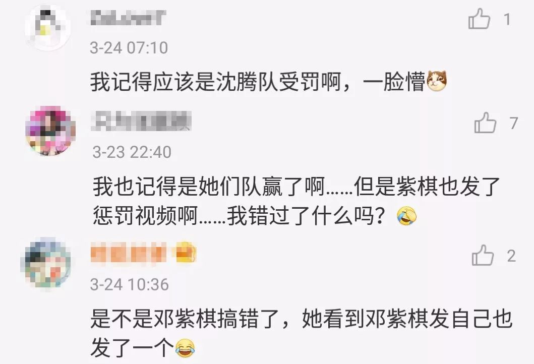Open the pink flower avatar profile
The width and height of the screenshot is (534, 364).
[50, 131]
